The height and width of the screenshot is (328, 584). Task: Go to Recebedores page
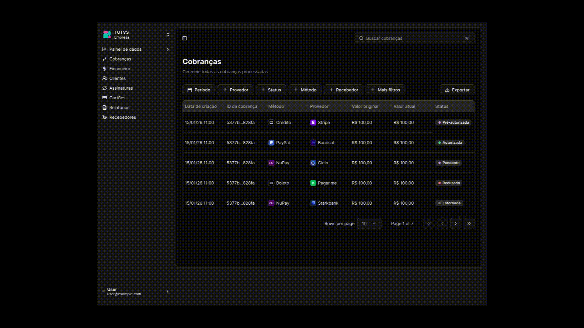(123, 117)
